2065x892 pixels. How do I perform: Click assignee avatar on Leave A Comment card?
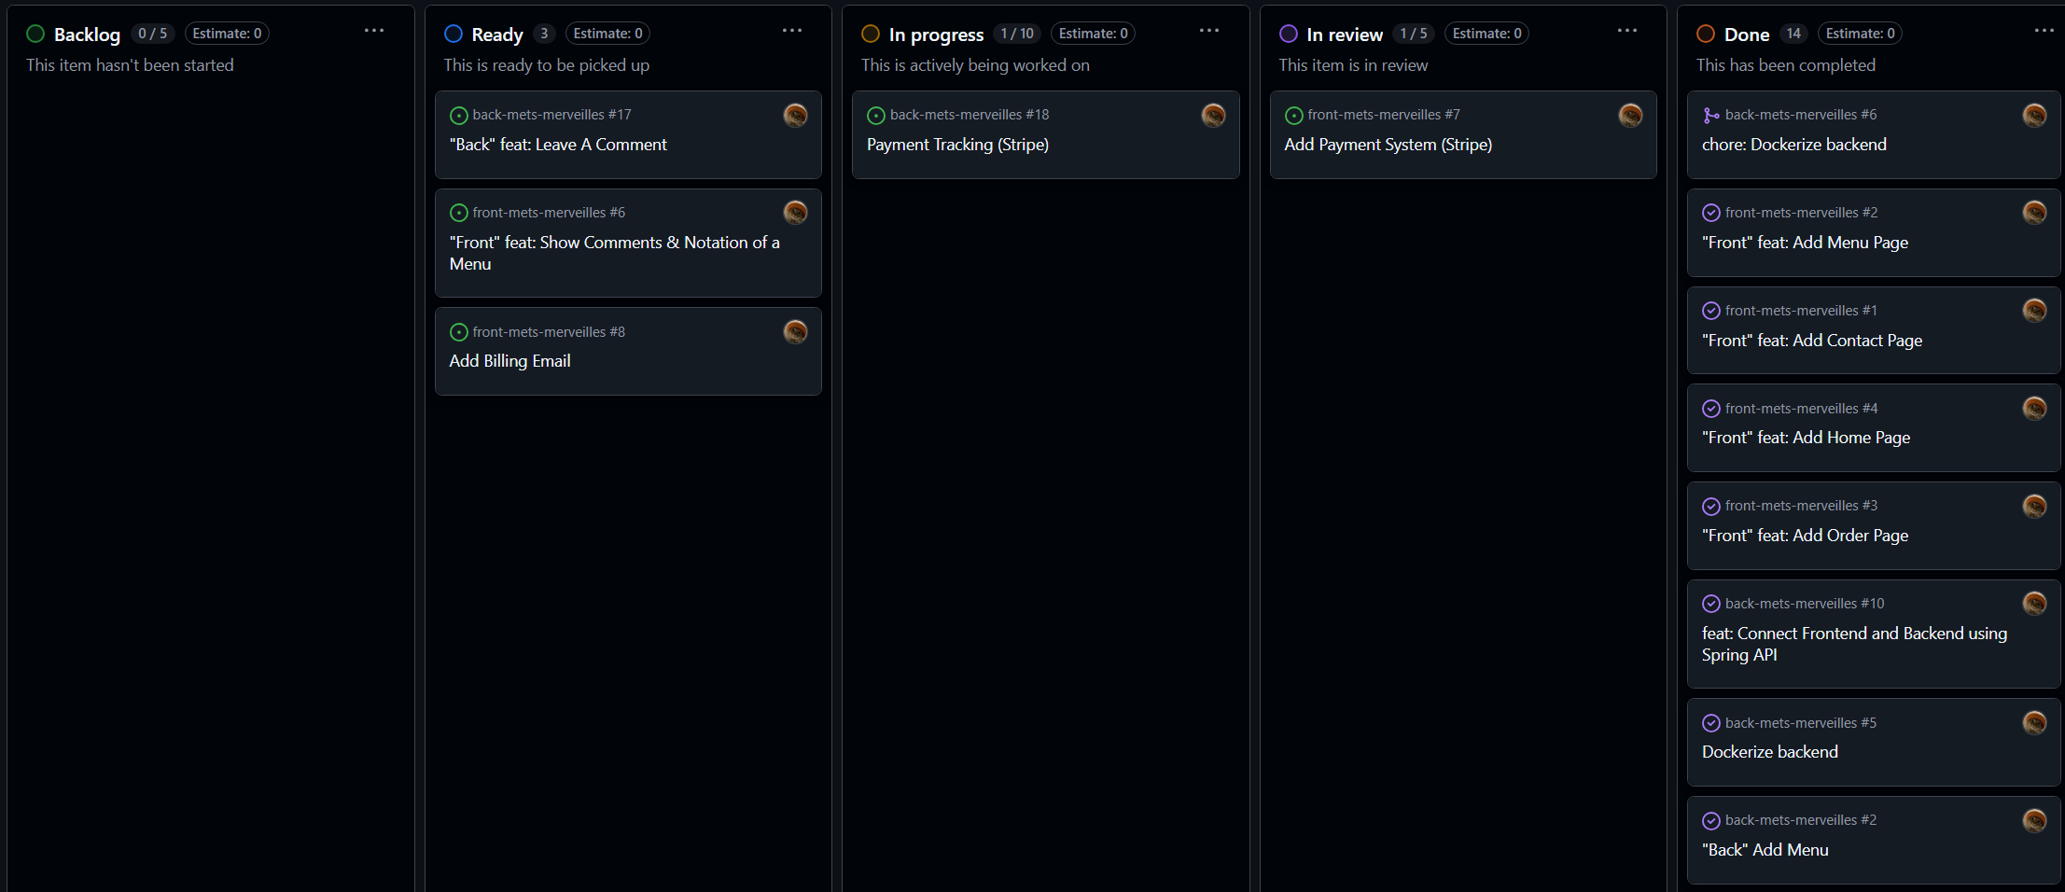(x=796, y=116)
